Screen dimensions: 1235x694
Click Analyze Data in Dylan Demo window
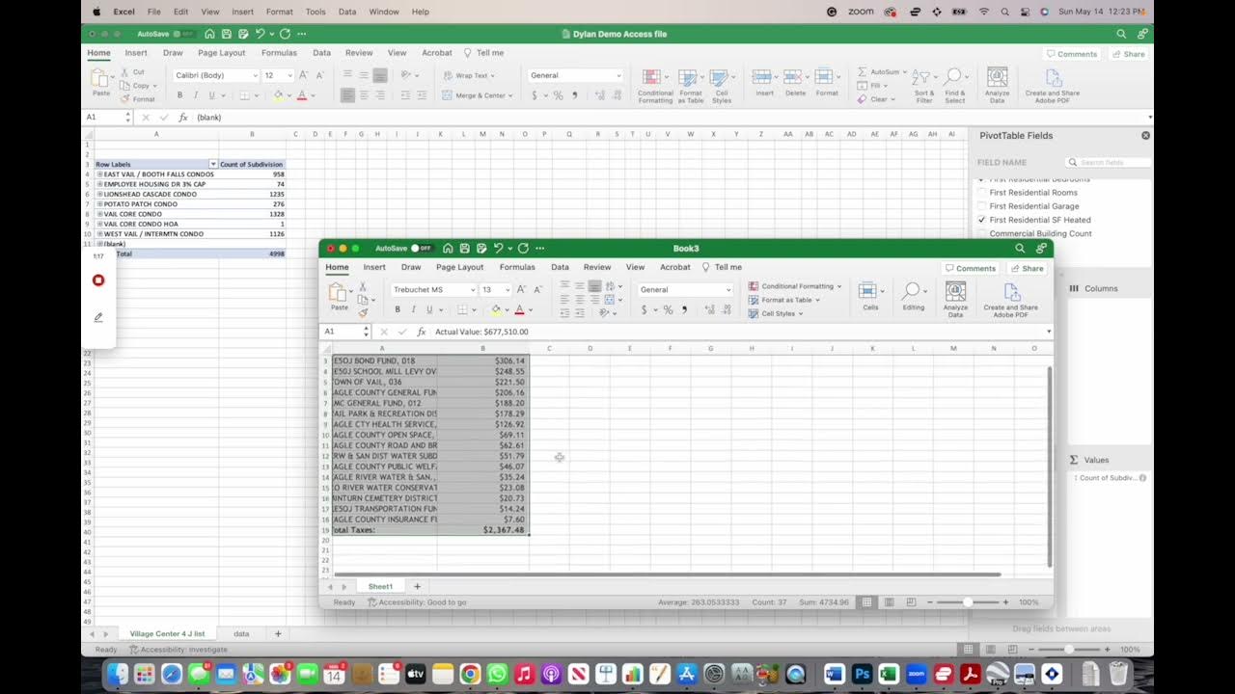click(x=997, y=84)
